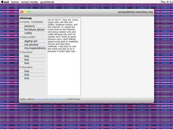Screen dimensions: 173x129
Task: Open the furniture.decor link
Action: 34,30
